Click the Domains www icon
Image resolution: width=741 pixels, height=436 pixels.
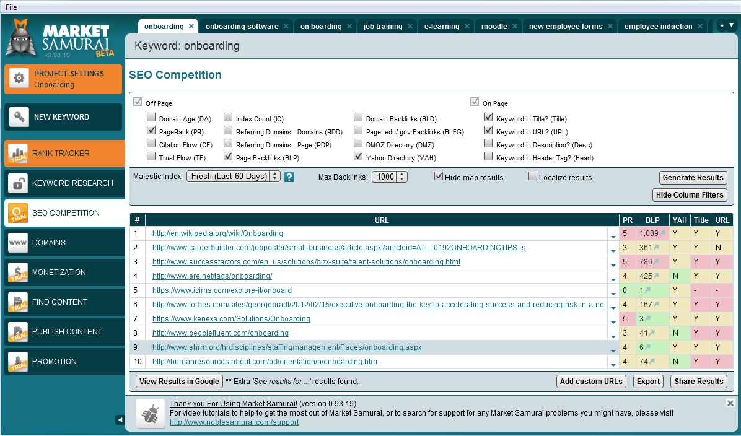point(18,242)
